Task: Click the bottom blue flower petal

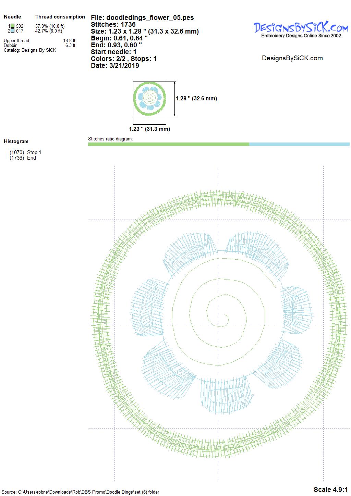Action: click(x=227, y=392)
